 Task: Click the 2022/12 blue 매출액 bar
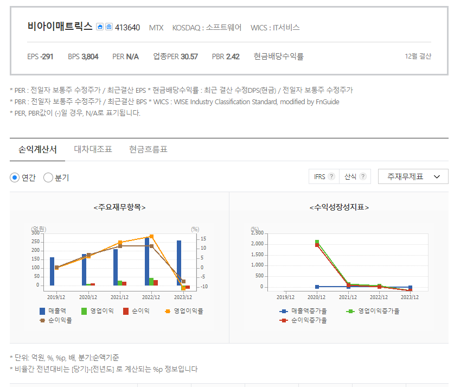click(147, 262)
